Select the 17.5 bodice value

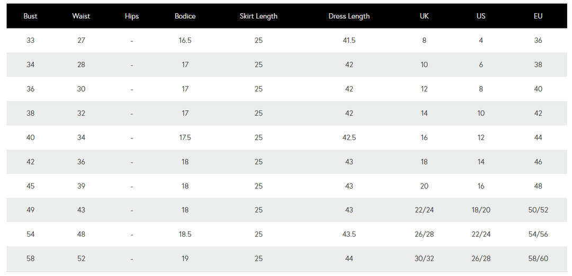pyautogui.click(x=185, y=137)
